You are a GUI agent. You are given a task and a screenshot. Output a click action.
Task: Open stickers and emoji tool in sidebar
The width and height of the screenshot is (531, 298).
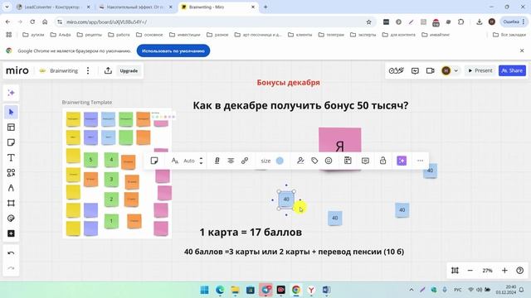point(11,219)
